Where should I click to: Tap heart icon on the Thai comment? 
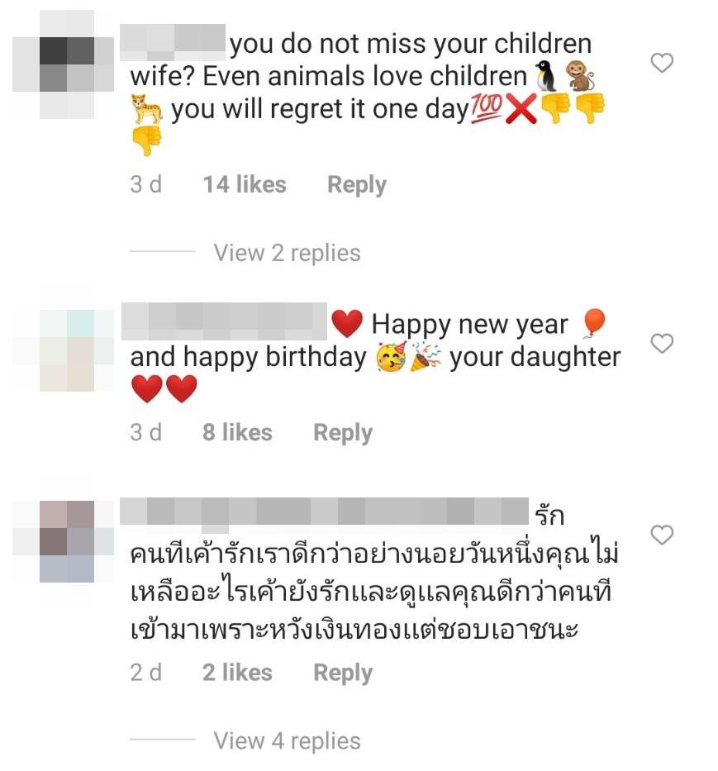click(x=662, y=535)
